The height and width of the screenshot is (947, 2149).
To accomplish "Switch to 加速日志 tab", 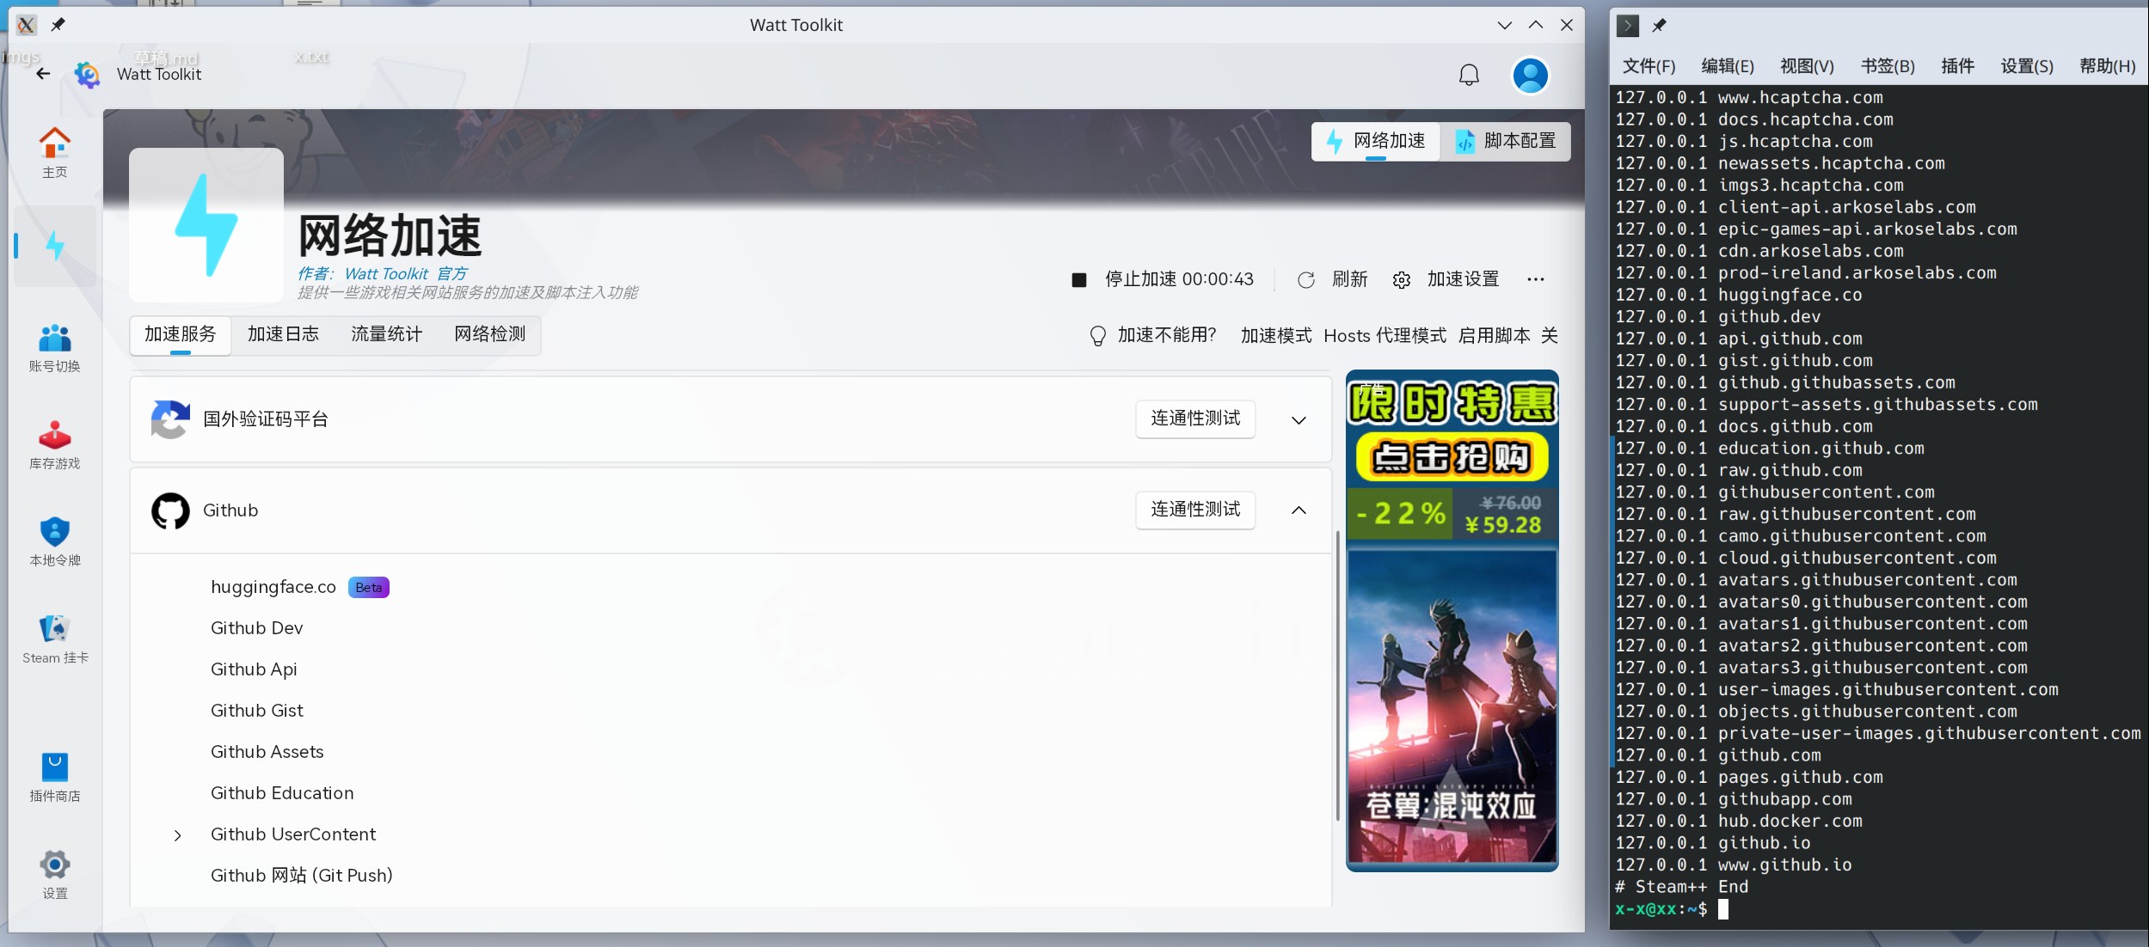I will (x=283, y=334).
